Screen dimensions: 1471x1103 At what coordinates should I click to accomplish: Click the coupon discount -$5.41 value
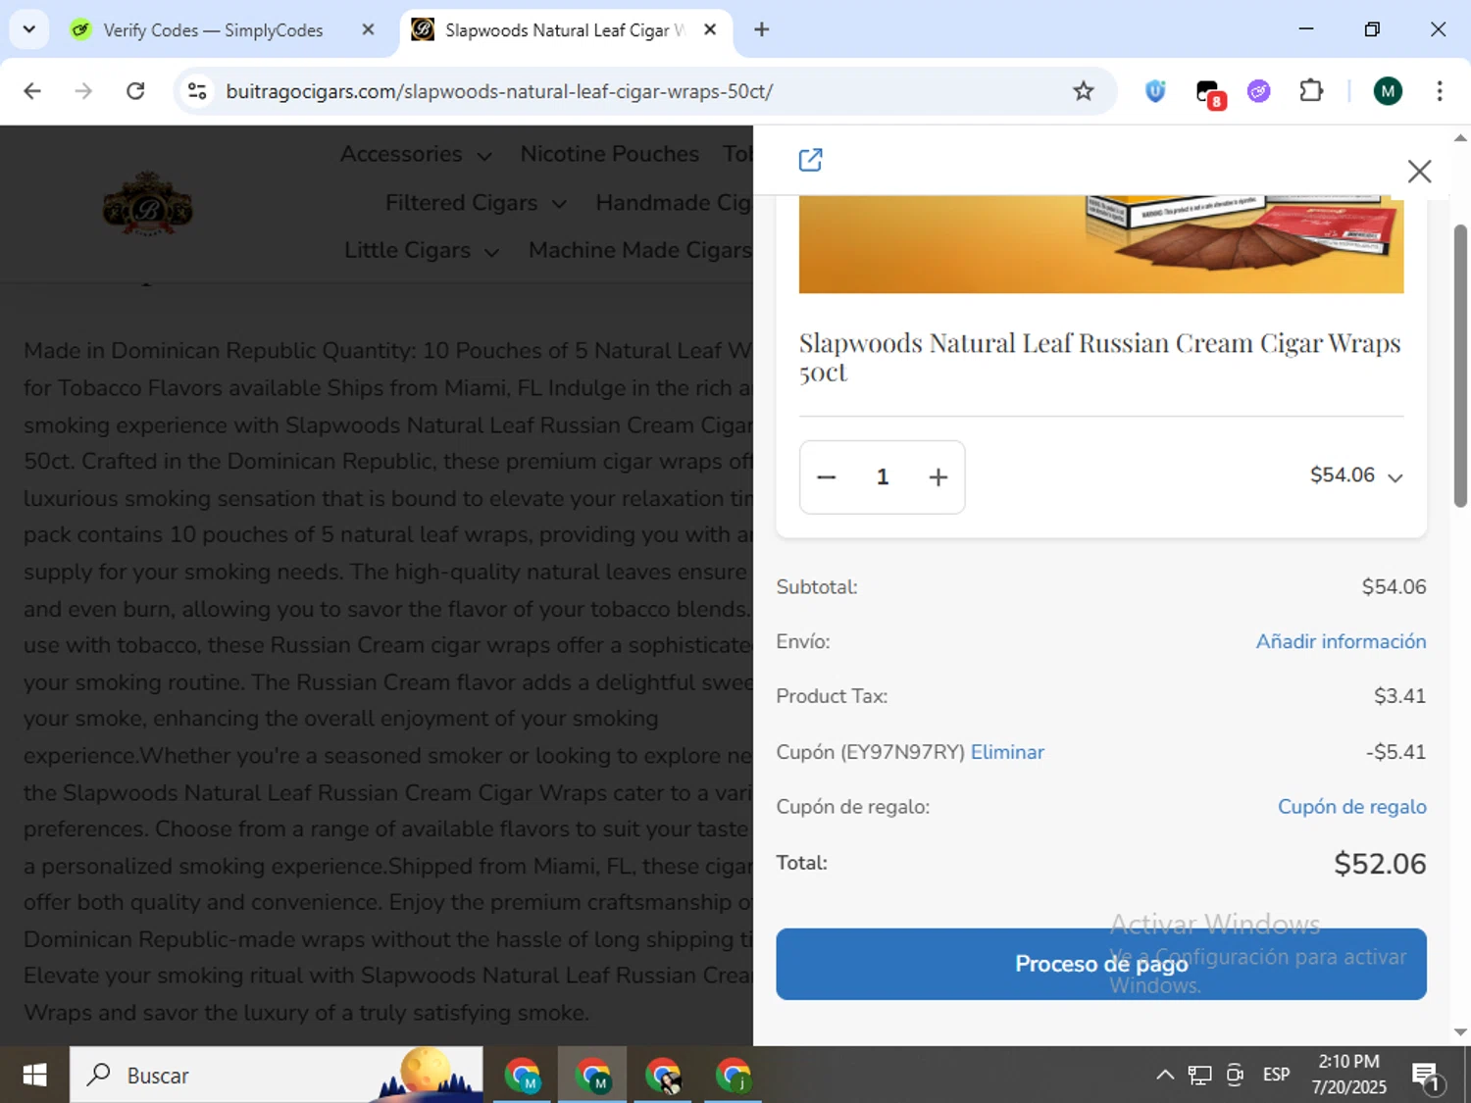pos(1395,752)
